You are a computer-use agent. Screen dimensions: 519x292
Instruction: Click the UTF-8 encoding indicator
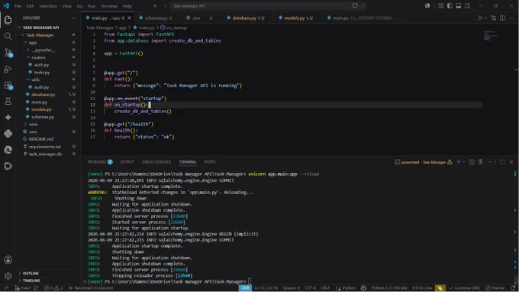(310, 287)
